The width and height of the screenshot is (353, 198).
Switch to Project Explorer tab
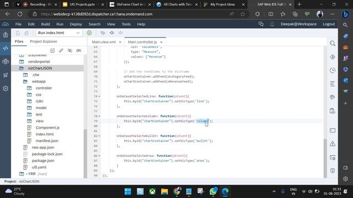pos(44,42)
